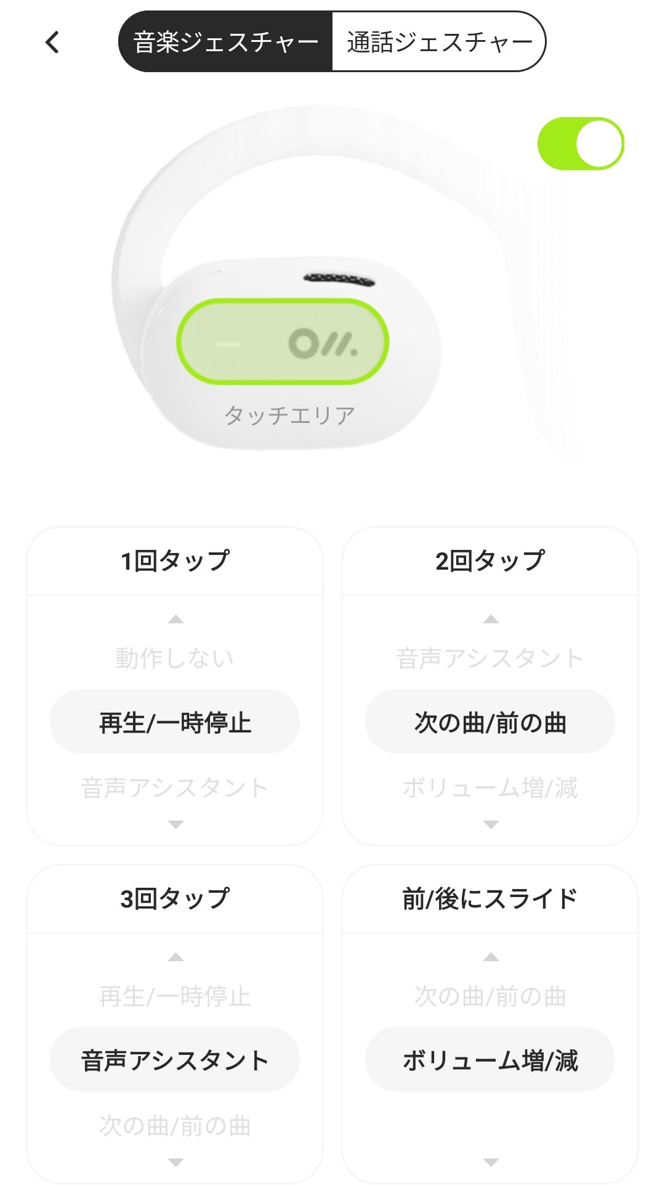
Task: Switch to 音楽ジェスチャー tab
Action: 225,42
